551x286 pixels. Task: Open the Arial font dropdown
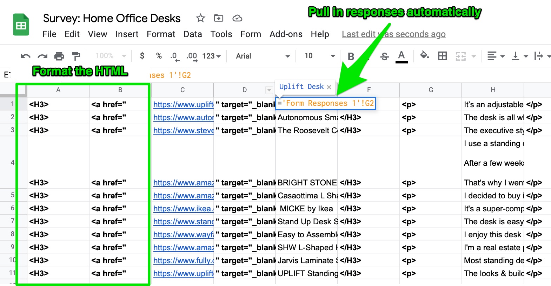(263, 56)
